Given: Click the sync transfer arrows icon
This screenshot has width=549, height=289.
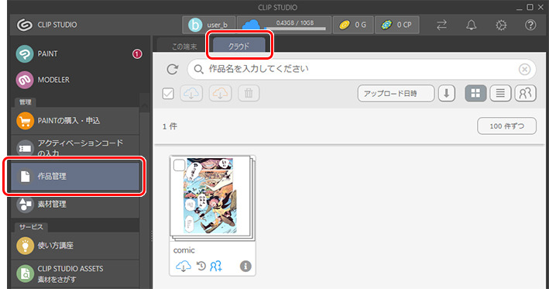Looking at the screenshot, I should (x=442, y=25).
